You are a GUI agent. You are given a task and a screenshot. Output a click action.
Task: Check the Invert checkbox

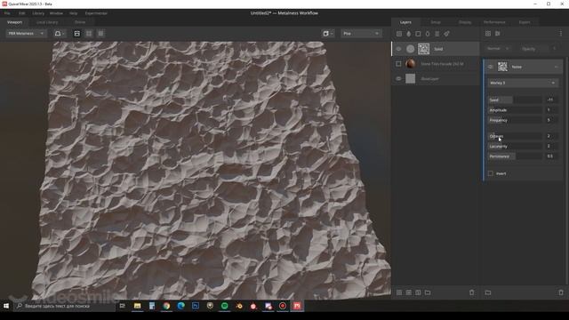(491, 173)
